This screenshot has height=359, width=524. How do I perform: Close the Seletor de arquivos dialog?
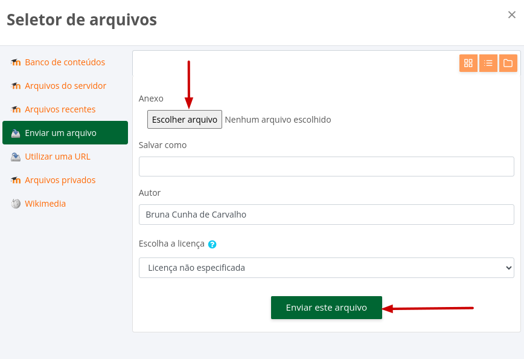[511, 15]
